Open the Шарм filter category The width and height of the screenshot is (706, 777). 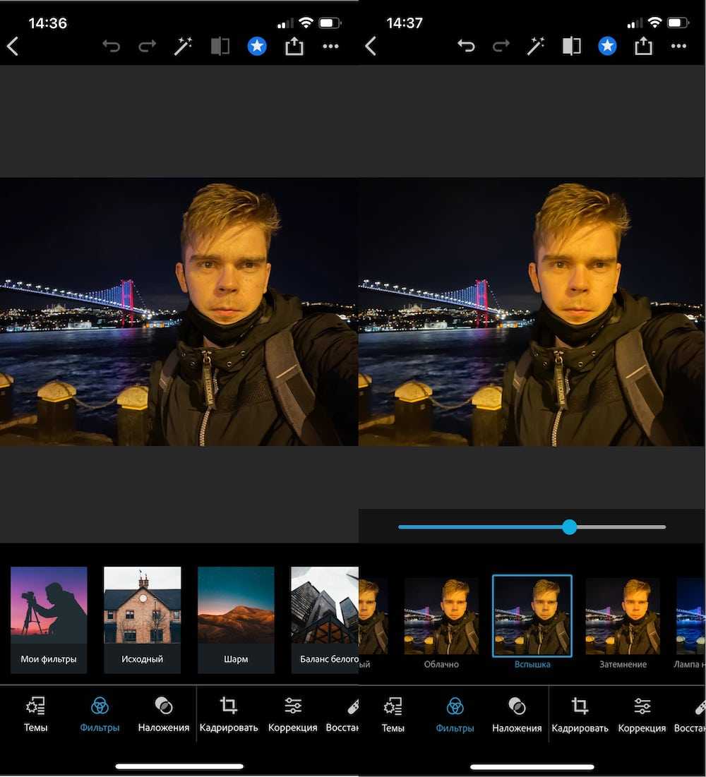[236, 619]
